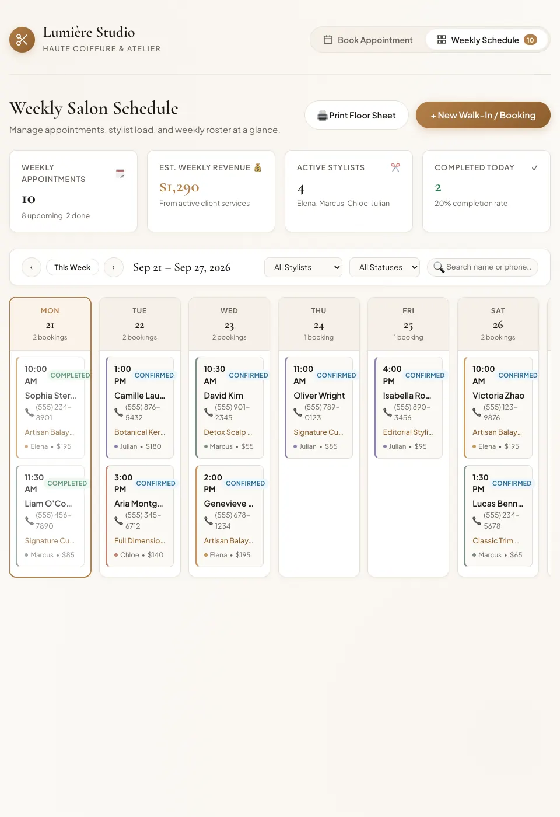Click Isabella Ro... client name
Image resolution: width=560 pixels, height=817 pixels.
click(407, 396)
